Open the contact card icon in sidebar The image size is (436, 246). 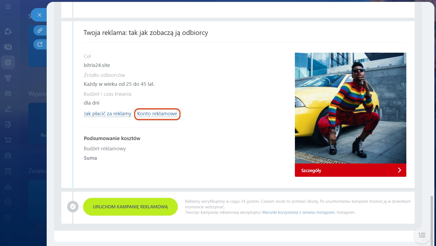click(x=8, y=47)
